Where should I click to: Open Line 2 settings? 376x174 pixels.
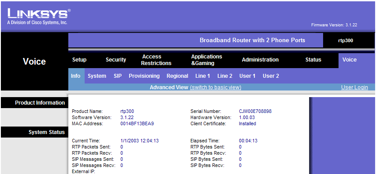(225, 76)
